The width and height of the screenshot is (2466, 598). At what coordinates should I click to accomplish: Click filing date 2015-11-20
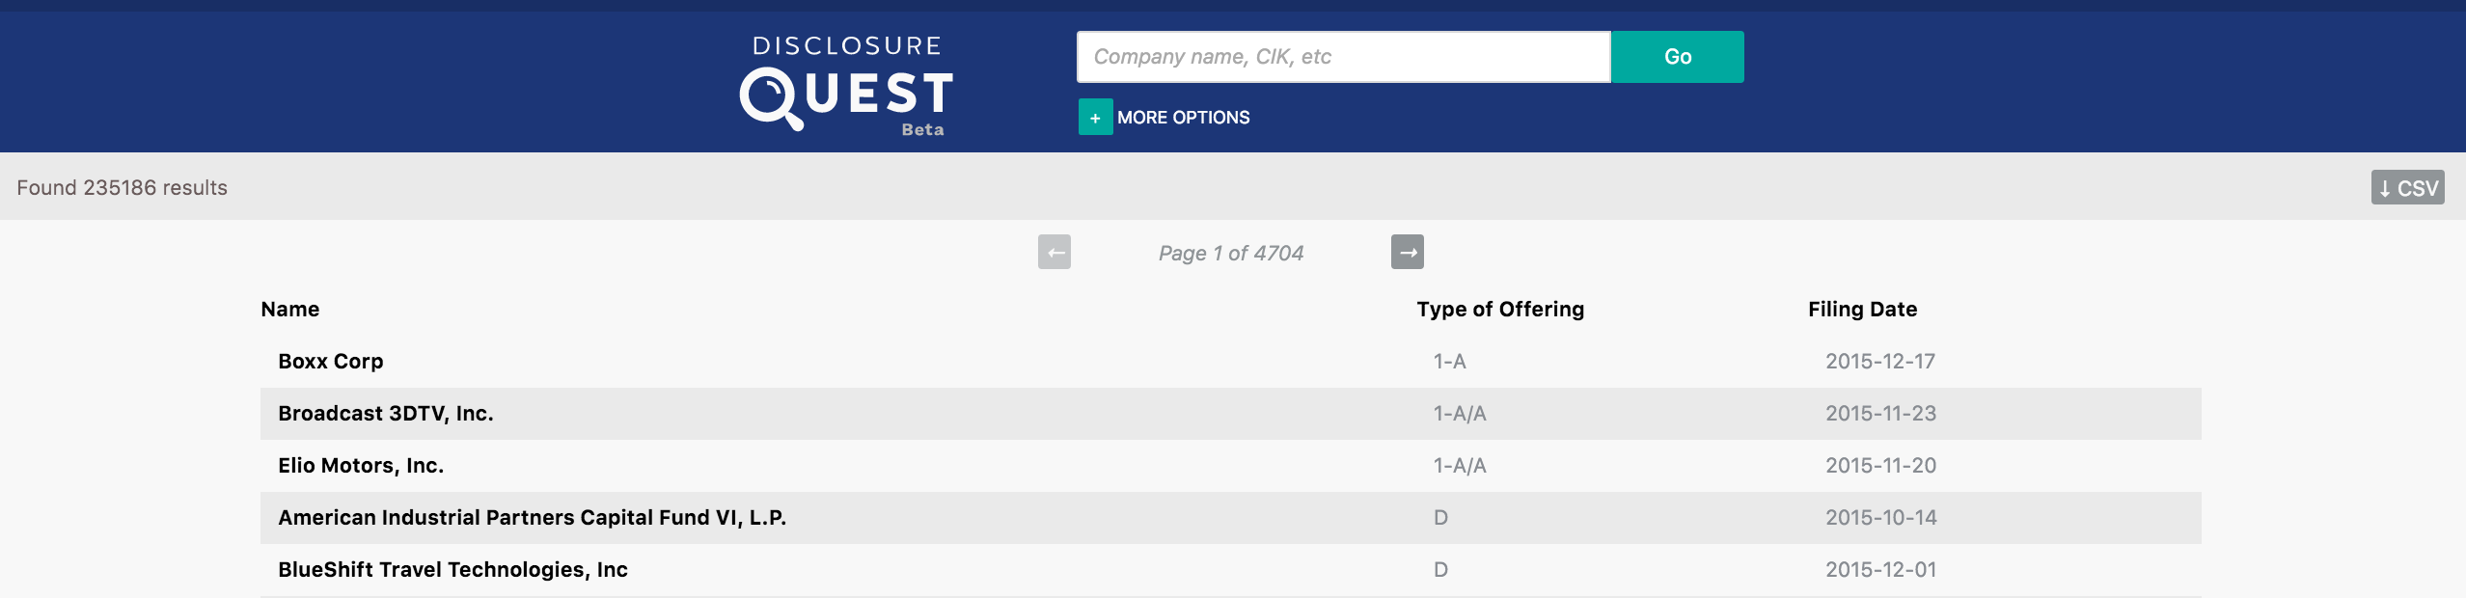tap(1880, 465)
